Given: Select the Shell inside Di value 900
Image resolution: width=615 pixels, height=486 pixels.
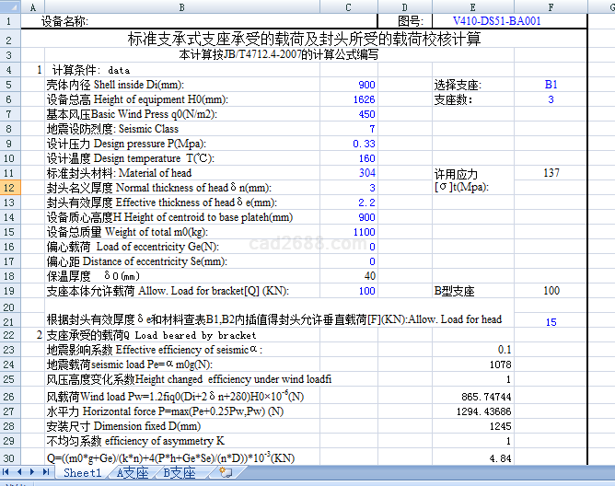Looking at the screenshot, I should tap(366, 85).
